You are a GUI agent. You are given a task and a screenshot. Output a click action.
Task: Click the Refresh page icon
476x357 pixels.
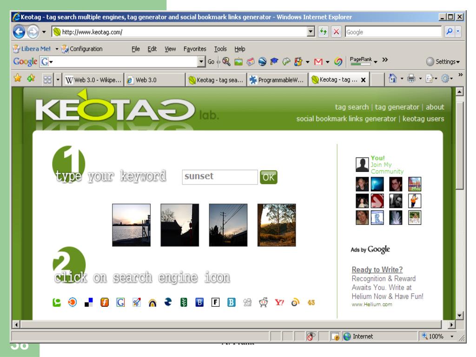click(324, 32)
